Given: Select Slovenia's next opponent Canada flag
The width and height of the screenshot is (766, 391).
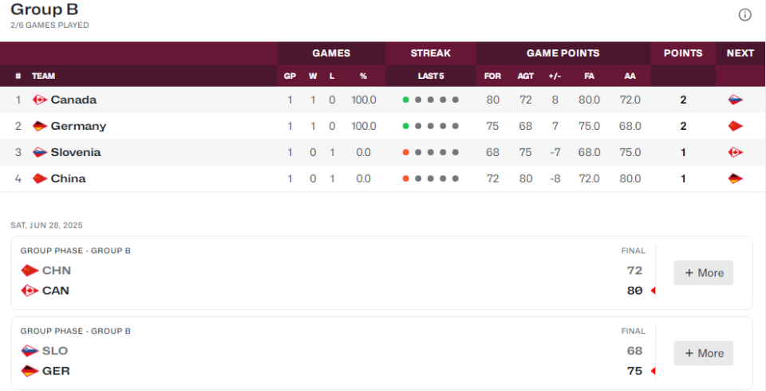Looking at the screenshot, I should [735, 153].
